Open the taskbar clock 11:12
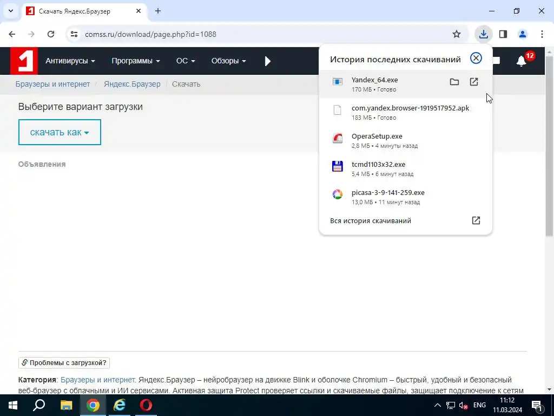This screenshot has height=416, width=554. pyautogui.click(x=507, y=405)
